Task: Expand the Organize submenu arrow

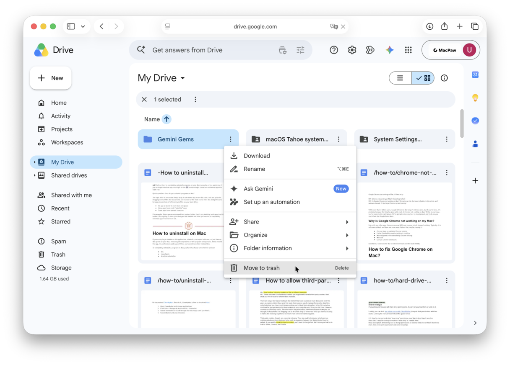Action: point(347,235)
